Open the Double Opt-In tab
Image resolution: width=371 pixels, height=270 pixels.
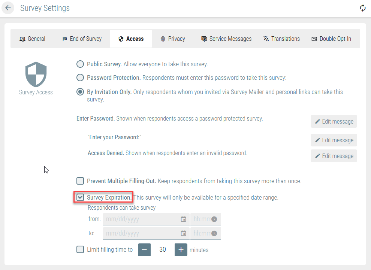[331, 39]
